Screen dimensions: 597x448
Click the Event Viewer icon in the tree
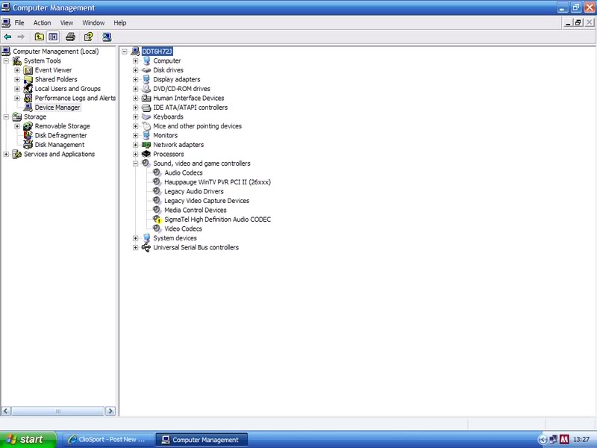28,70
